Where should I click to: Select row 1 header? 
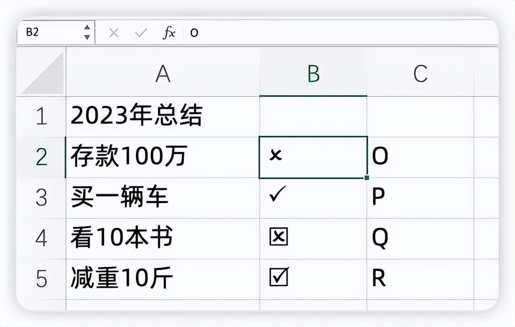[41, 117]
